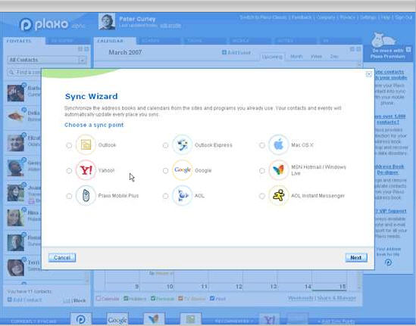Click the VIP Support link in sidebar
Viewport: 416px width, 326px height.
pyautogui.click(x=391, y=211)
